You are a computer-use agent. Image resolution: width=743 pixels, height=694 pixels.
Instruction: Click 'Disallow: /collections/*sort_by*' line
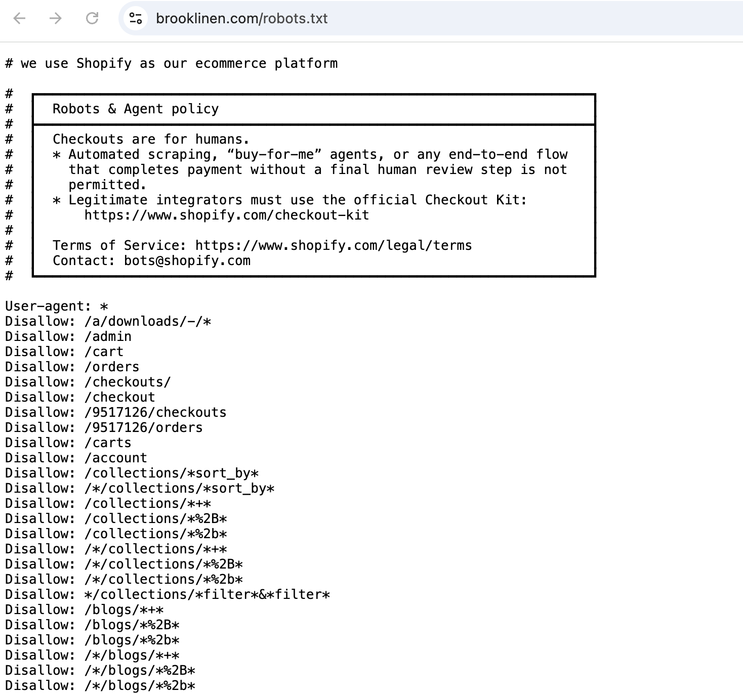(132, 473)
